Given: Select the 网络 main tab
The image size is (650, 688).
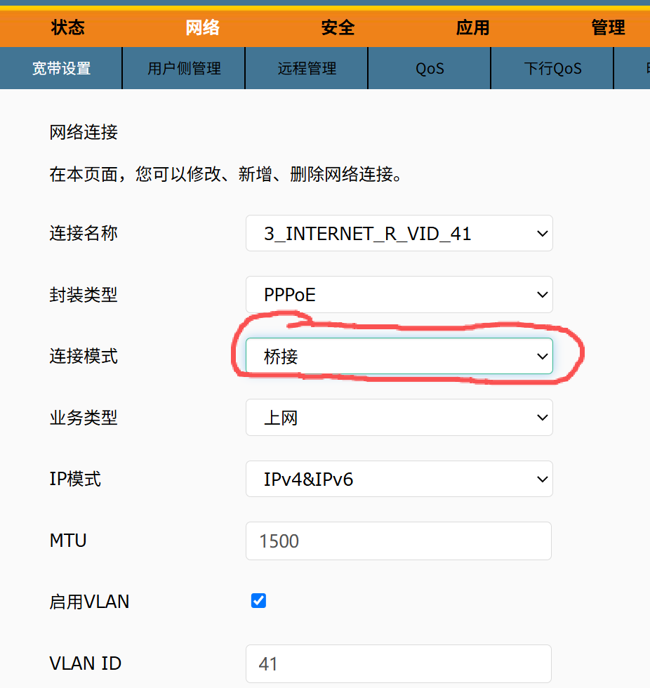Looking at the screenshot, I should (x=203, y=27).
